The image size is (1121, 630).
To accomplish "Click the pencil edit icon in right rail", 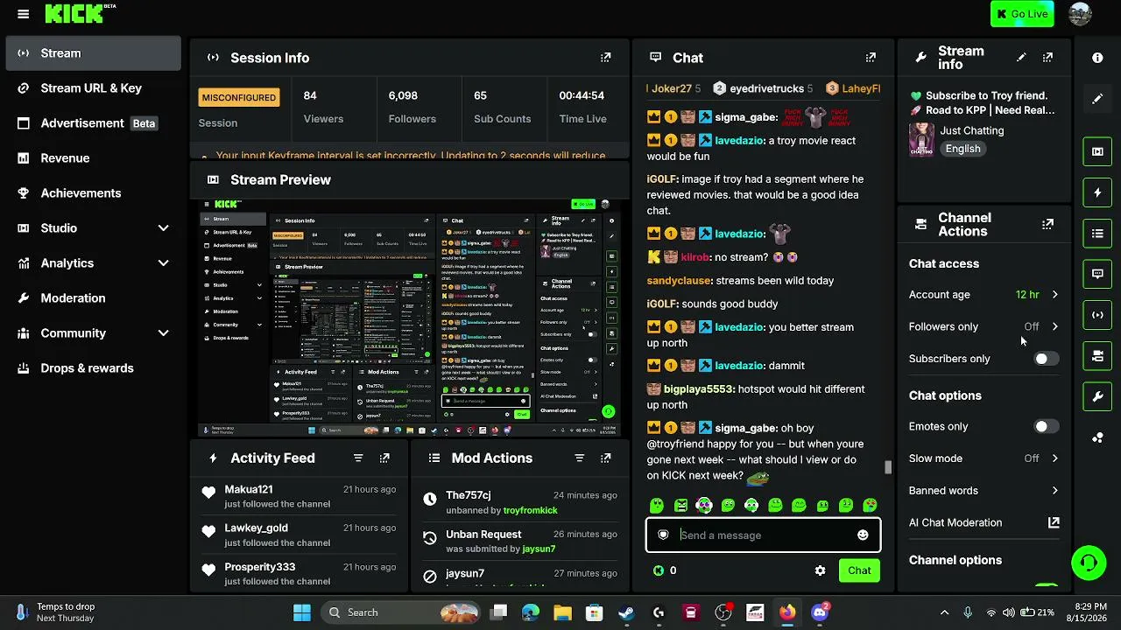I will tap(1097, 99).
